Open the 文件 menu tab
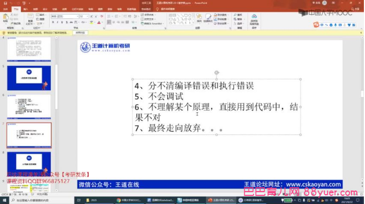This screenshot has width=365, height=204. 5,9
